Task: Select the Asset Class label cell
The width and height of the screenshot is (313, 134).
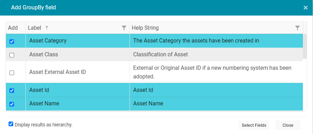Action: (x=77, y=54)
